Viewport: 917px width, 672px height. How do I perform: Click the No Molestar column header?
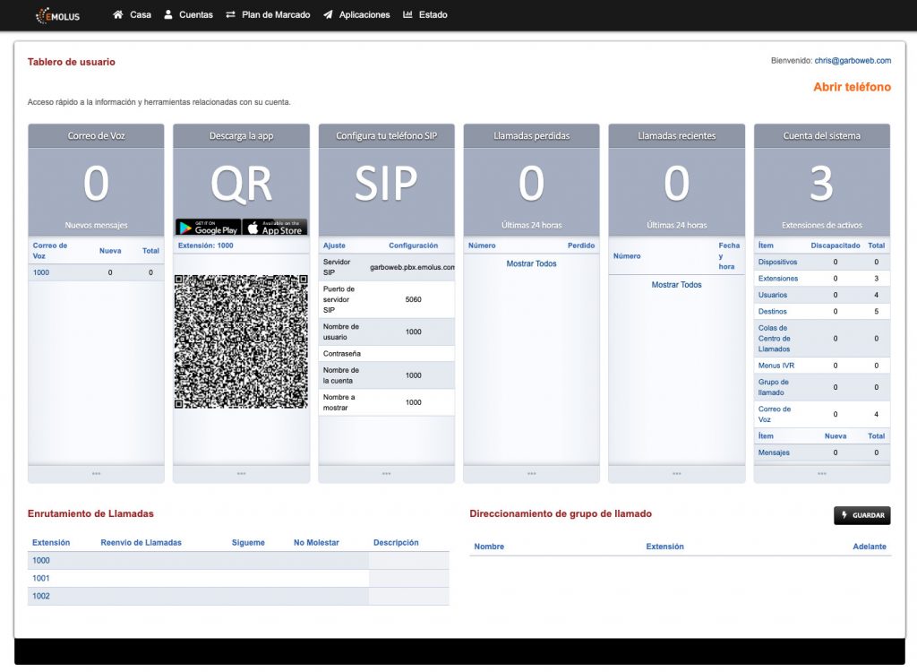coord(316,543)
